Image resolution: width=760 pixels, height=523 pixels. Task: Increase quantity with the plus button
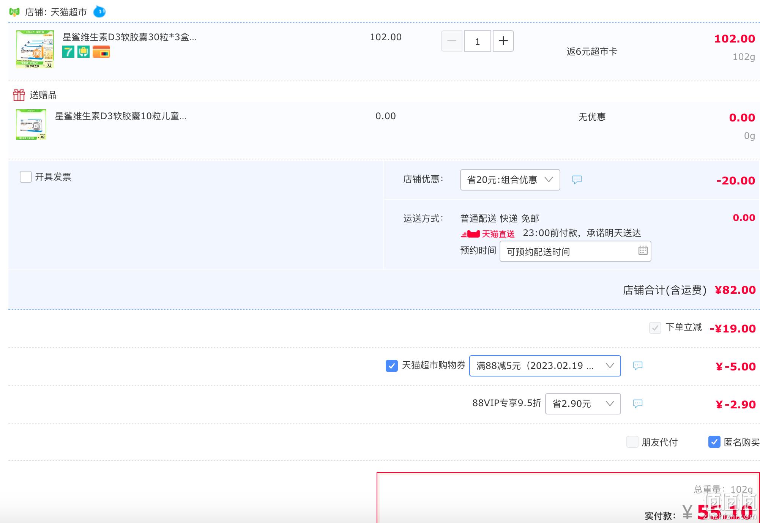point(503,41)
